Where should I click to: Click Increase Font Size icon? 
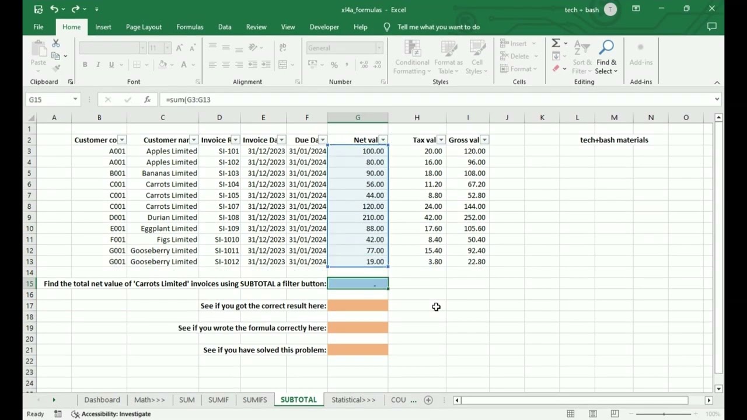tap(179, 48)
